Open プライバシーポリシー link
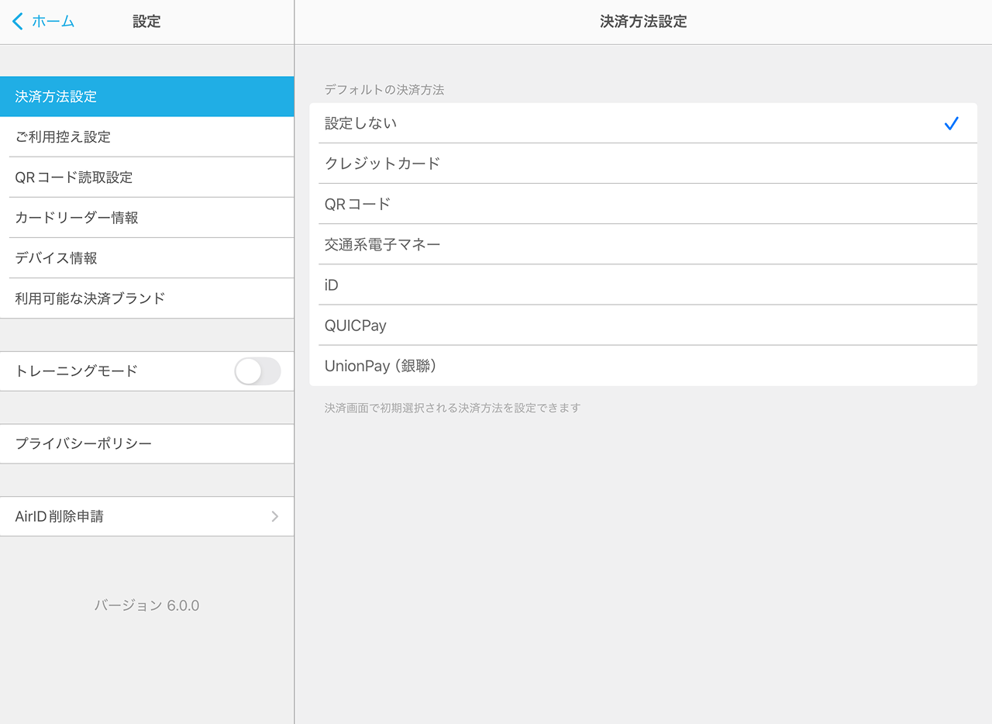 146,444
